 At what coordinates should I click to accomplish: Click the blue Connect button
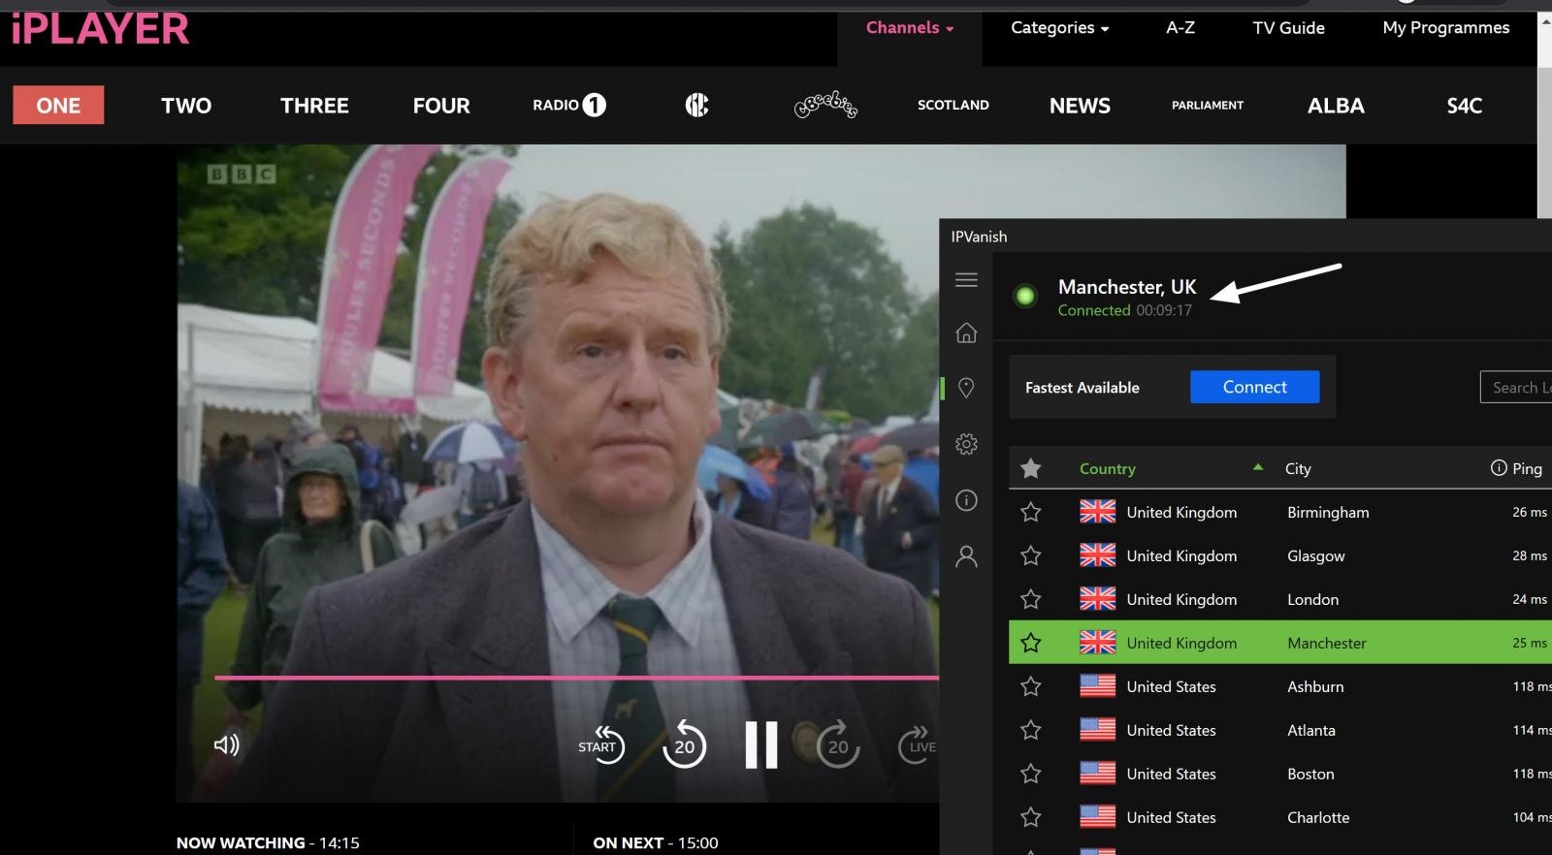tap(1254, 387)
